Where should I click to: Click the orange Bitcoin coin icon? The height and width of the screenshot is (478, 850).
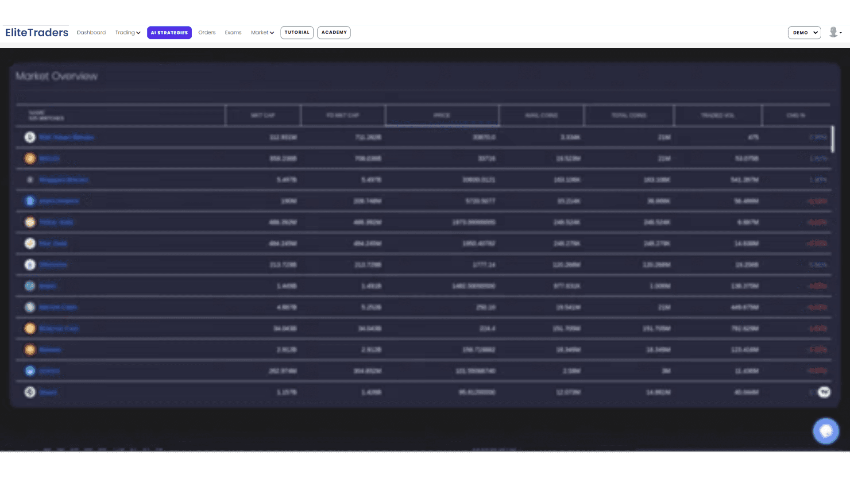30,158
